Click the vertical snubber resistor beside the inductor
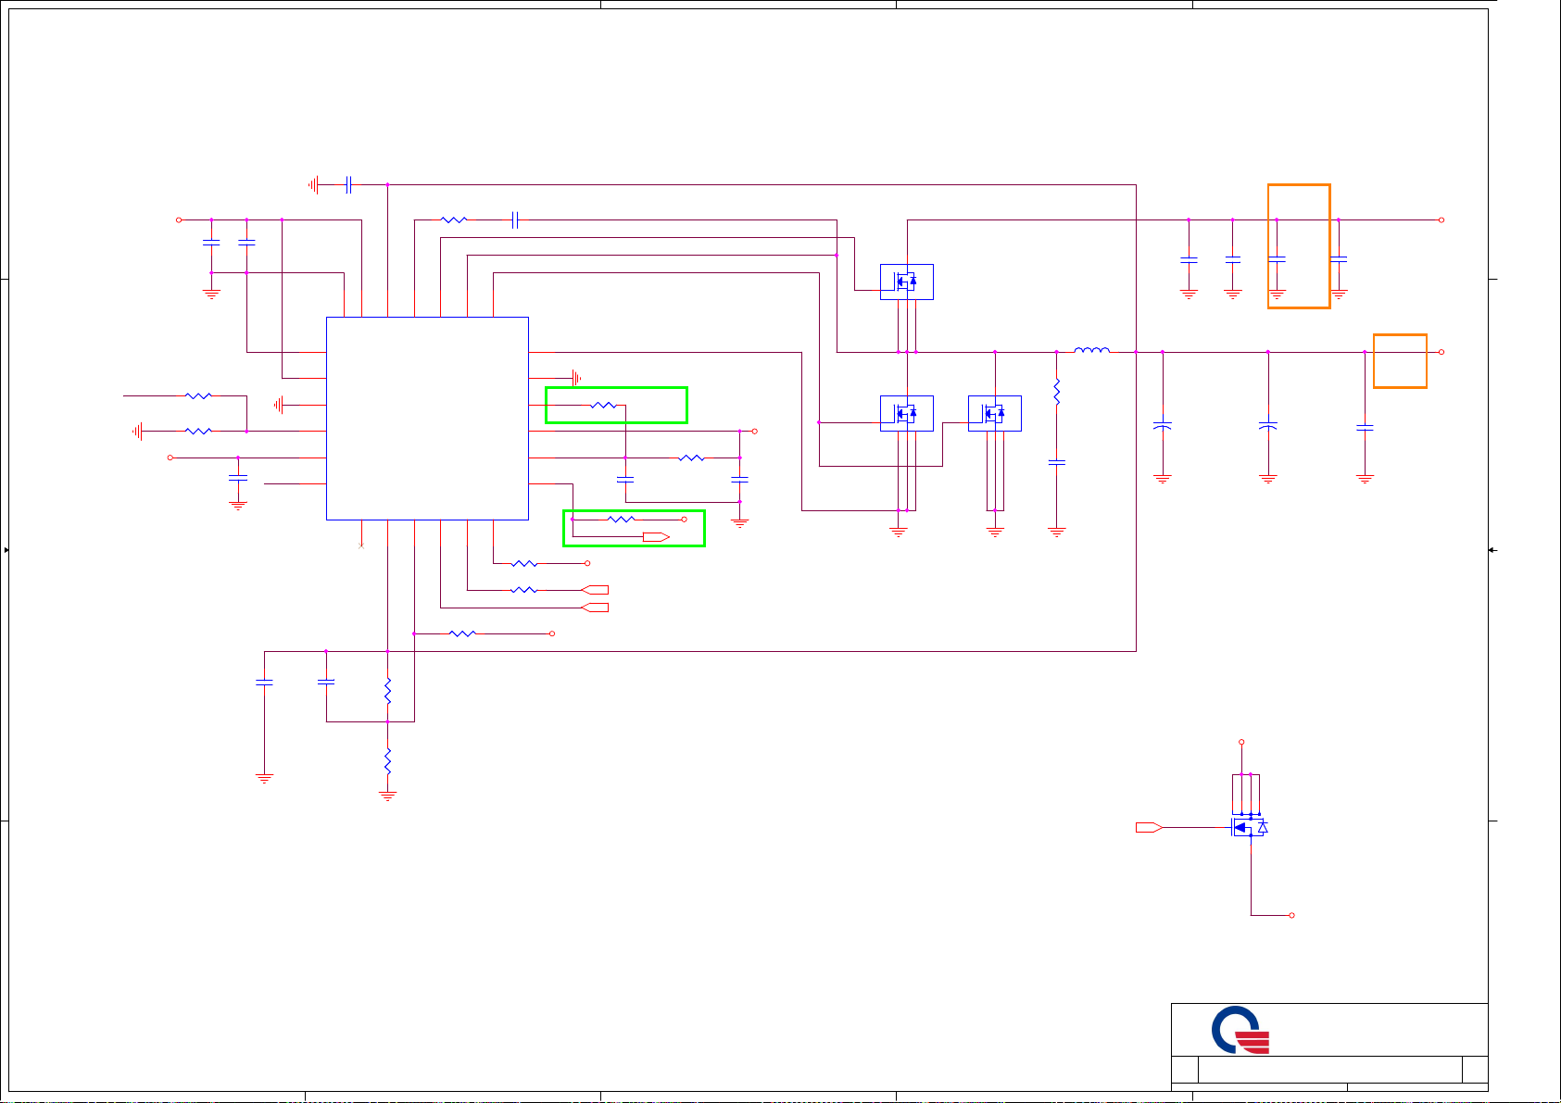This screenshot has width=1561, height=1103. (x=1056, y=393)
